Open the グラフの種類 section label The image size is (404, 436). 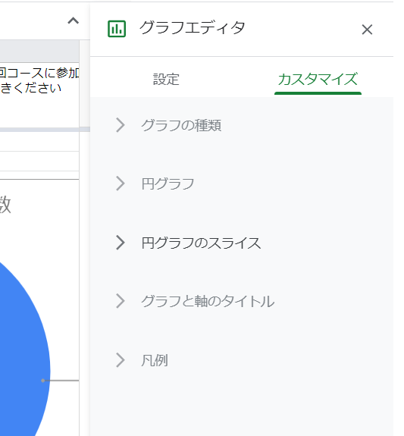181,125
